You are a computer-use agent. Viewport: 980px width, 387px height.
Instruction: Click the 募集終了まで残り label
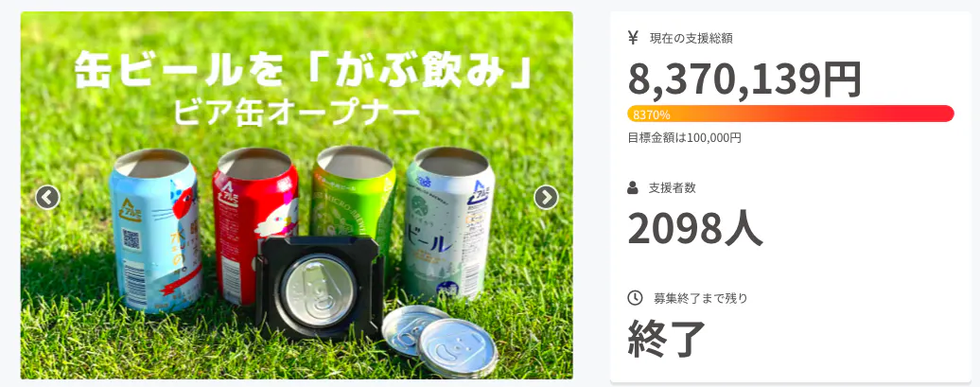[701, 298]
